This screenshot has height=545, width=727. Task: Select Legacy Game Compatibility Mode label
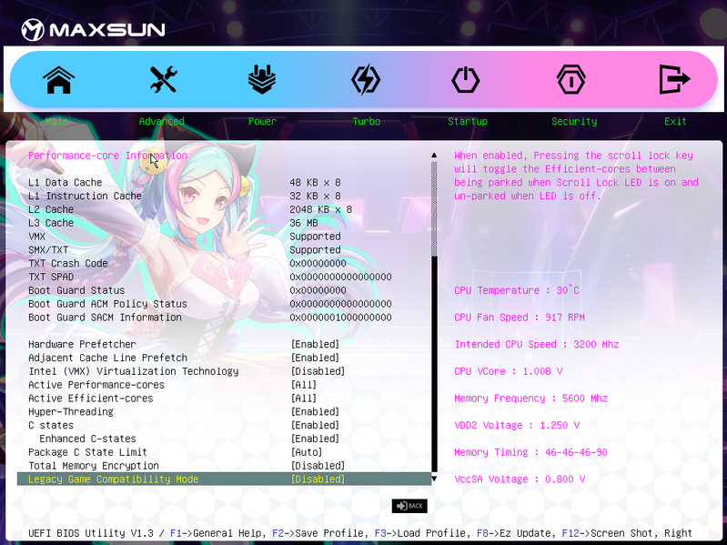tap(114, 479)
